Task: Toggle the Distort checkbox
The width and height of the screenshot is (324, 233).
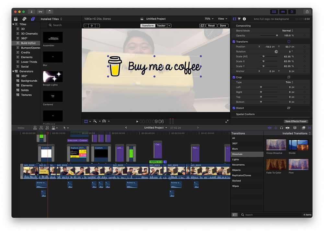Action: click(234, 108)
